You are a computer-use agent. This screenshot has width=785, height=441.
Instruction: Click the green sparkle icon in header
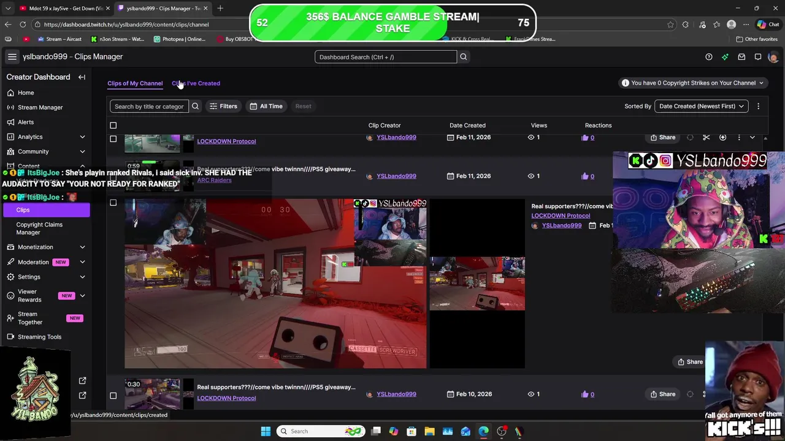[725, 57]
